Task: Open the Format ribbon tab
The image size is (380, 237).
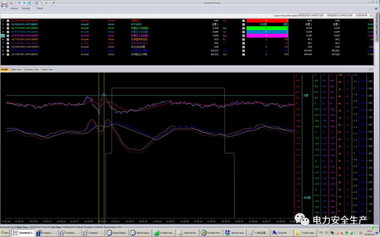Action: pyautogui.click(x=26, y=8)
